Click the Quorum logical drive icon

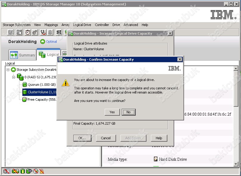tap(24, 85)
